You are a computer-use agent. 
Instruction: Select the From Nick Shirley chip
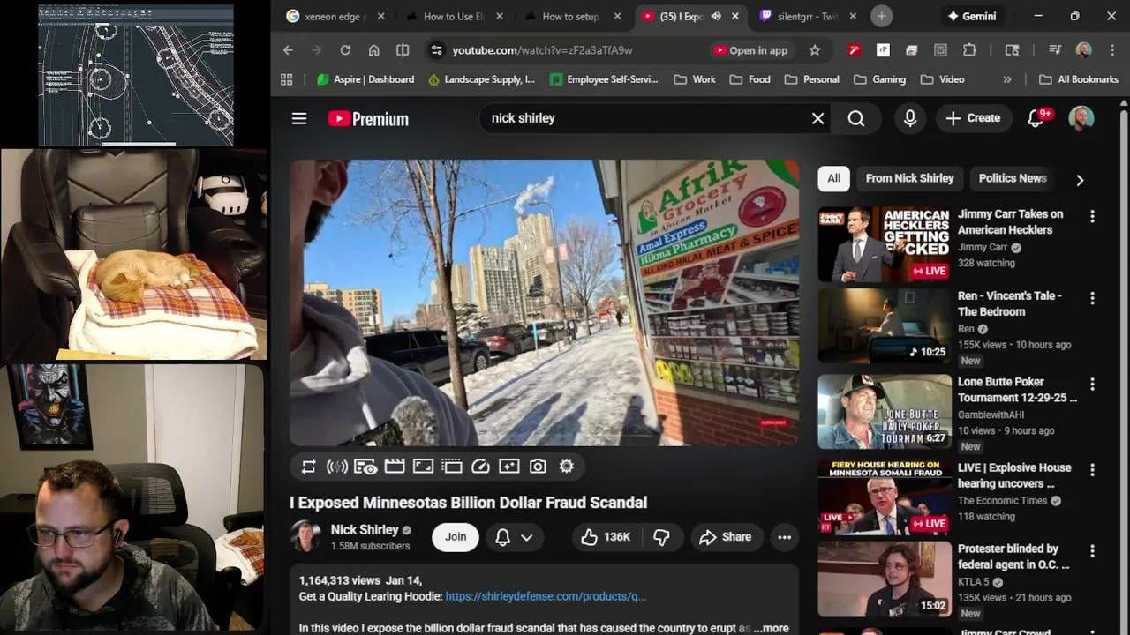(909, 178)
